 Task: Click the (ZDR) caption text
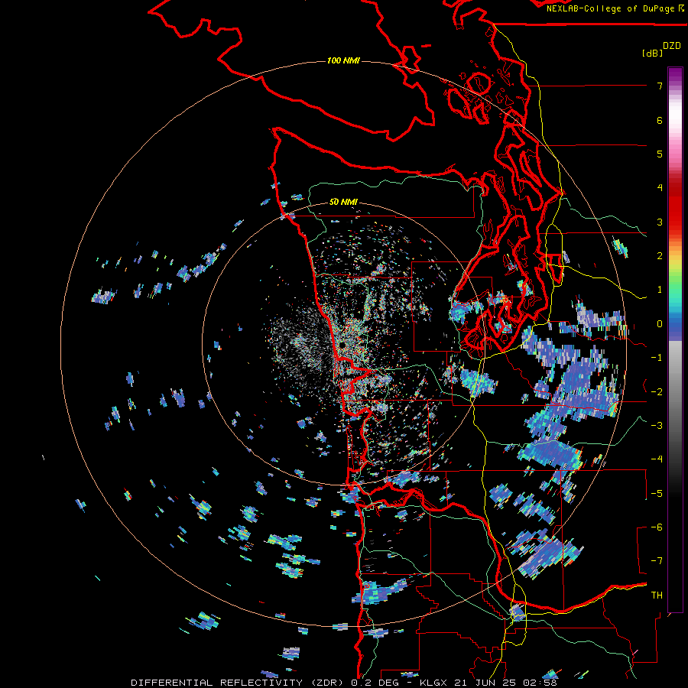pos(327,683)
